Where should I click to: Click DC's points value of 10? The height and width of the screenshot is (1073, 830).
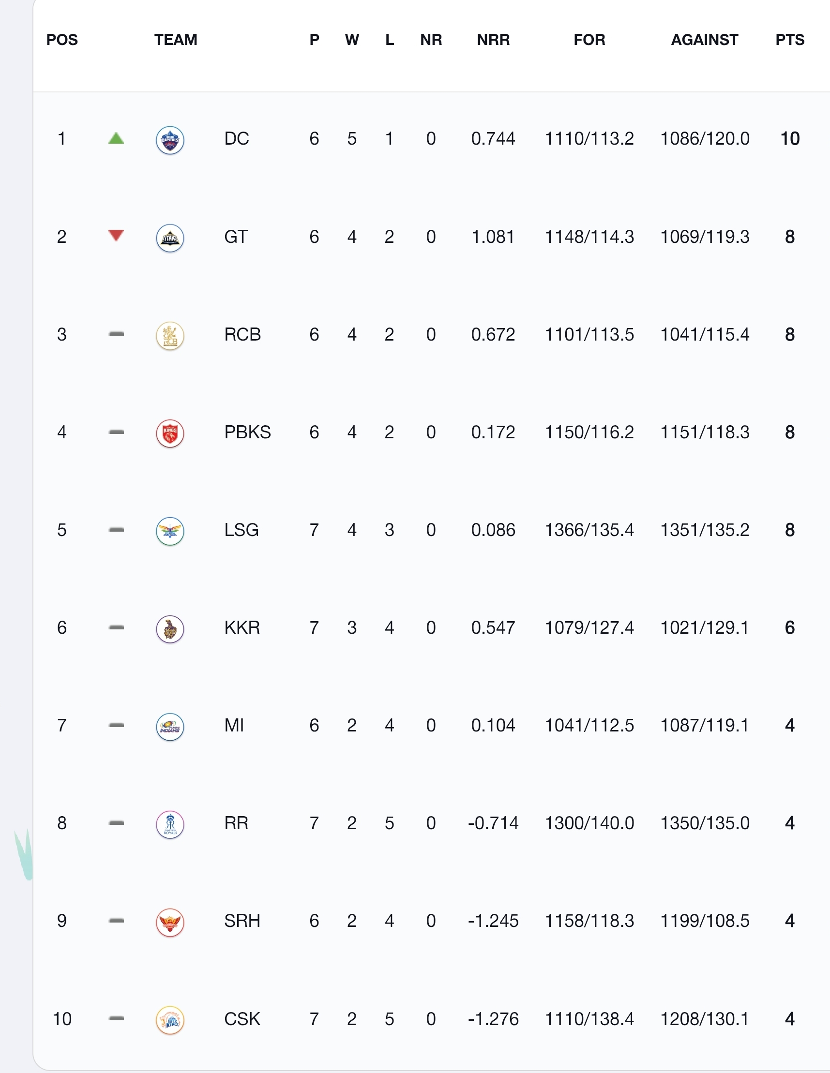point(790,138)
